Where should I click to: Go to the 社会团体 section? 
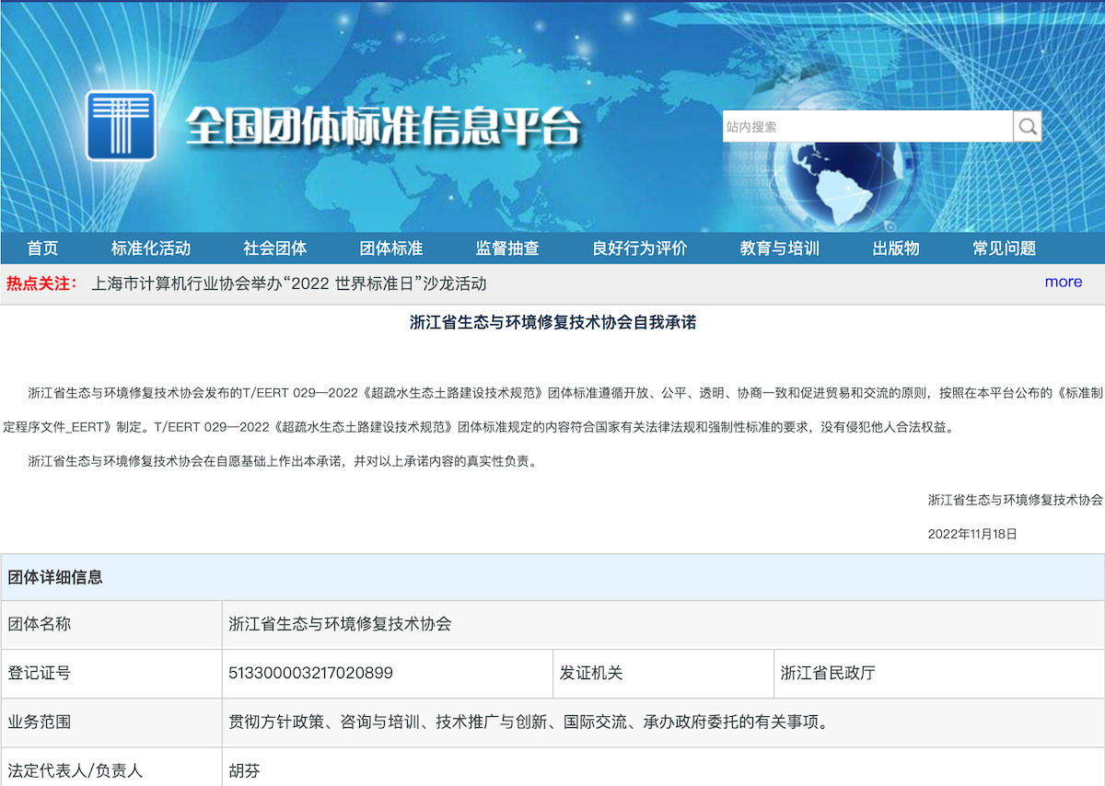point(275,249)
